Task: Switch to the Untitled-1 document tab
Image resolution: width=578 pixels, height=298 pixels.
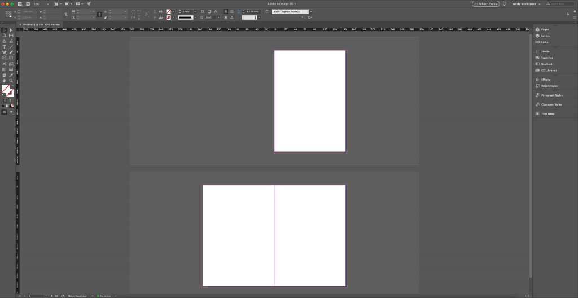Action: (38, 25)
